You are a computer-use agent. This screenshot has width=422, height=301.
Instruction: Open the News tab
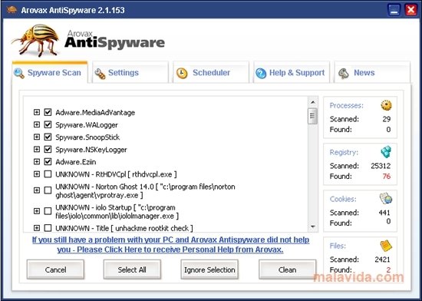tap(372, 72)
